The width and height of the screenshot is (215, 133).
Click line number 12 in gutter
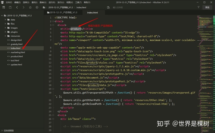pos(50,63)
